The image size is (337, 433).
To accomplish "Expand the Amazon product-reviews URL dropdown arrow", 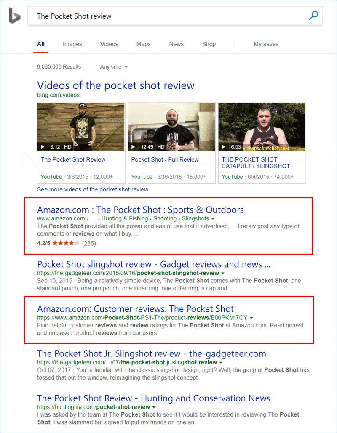I will coord(251,318).
